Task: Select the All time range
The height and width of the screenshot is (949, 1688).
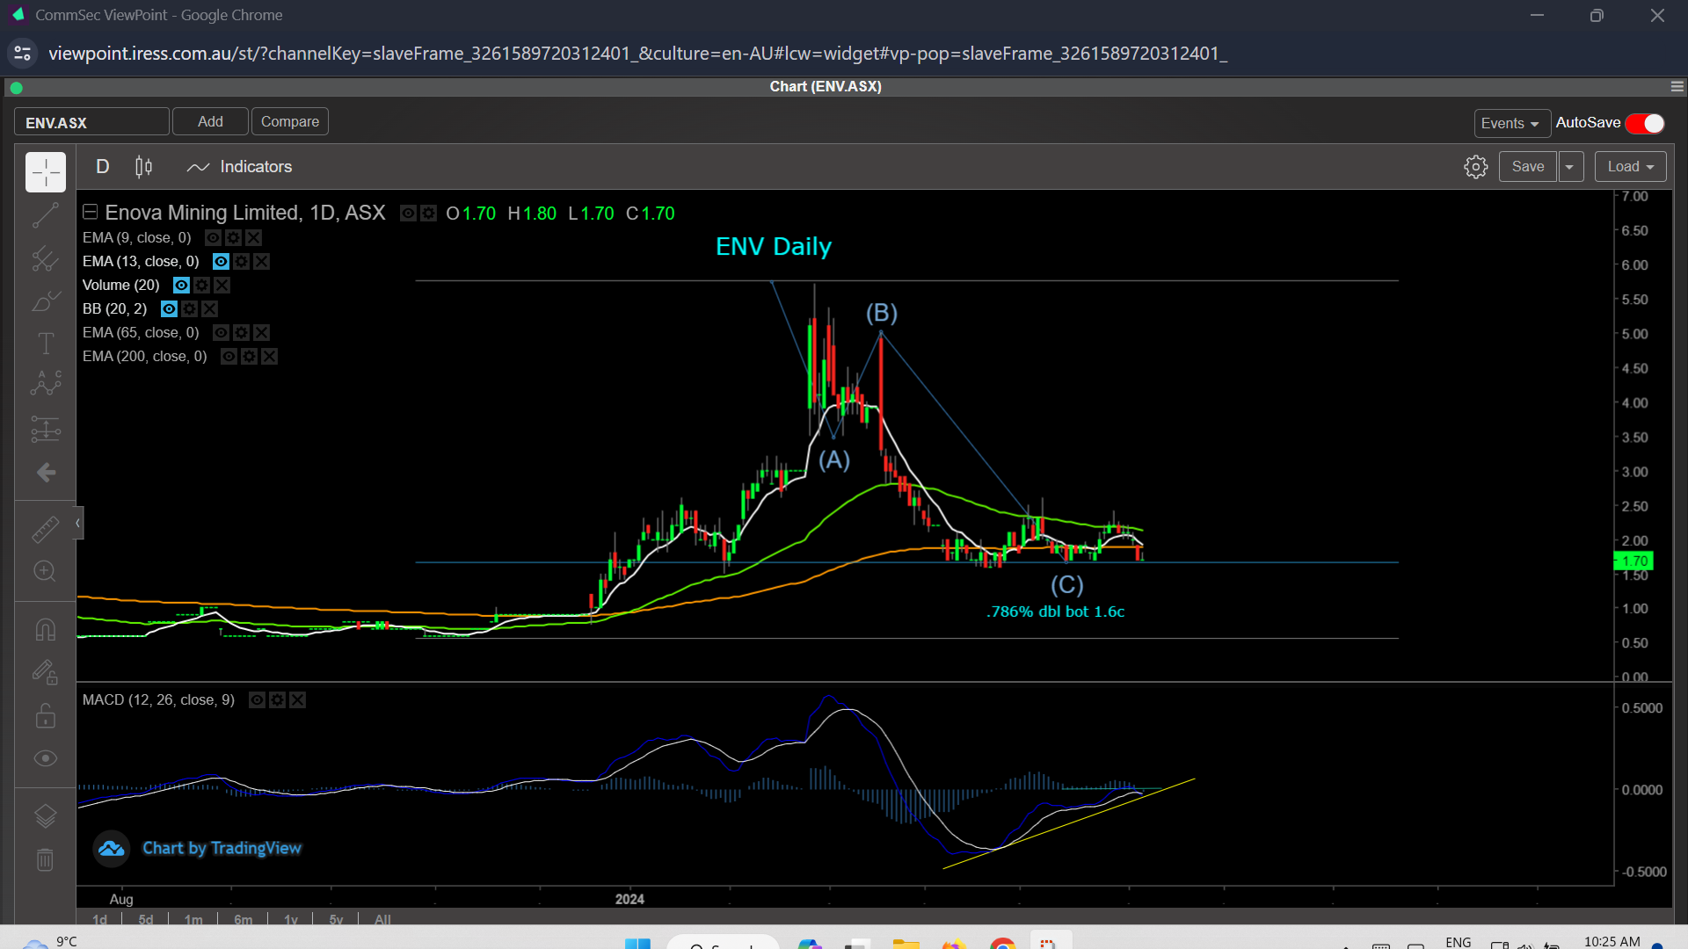Action: click(x=382, y=919)
